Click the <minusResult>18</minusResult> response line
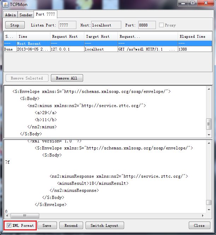Image resolution: width=216 pixels, height=235 pixels. [x=93, y=183]
